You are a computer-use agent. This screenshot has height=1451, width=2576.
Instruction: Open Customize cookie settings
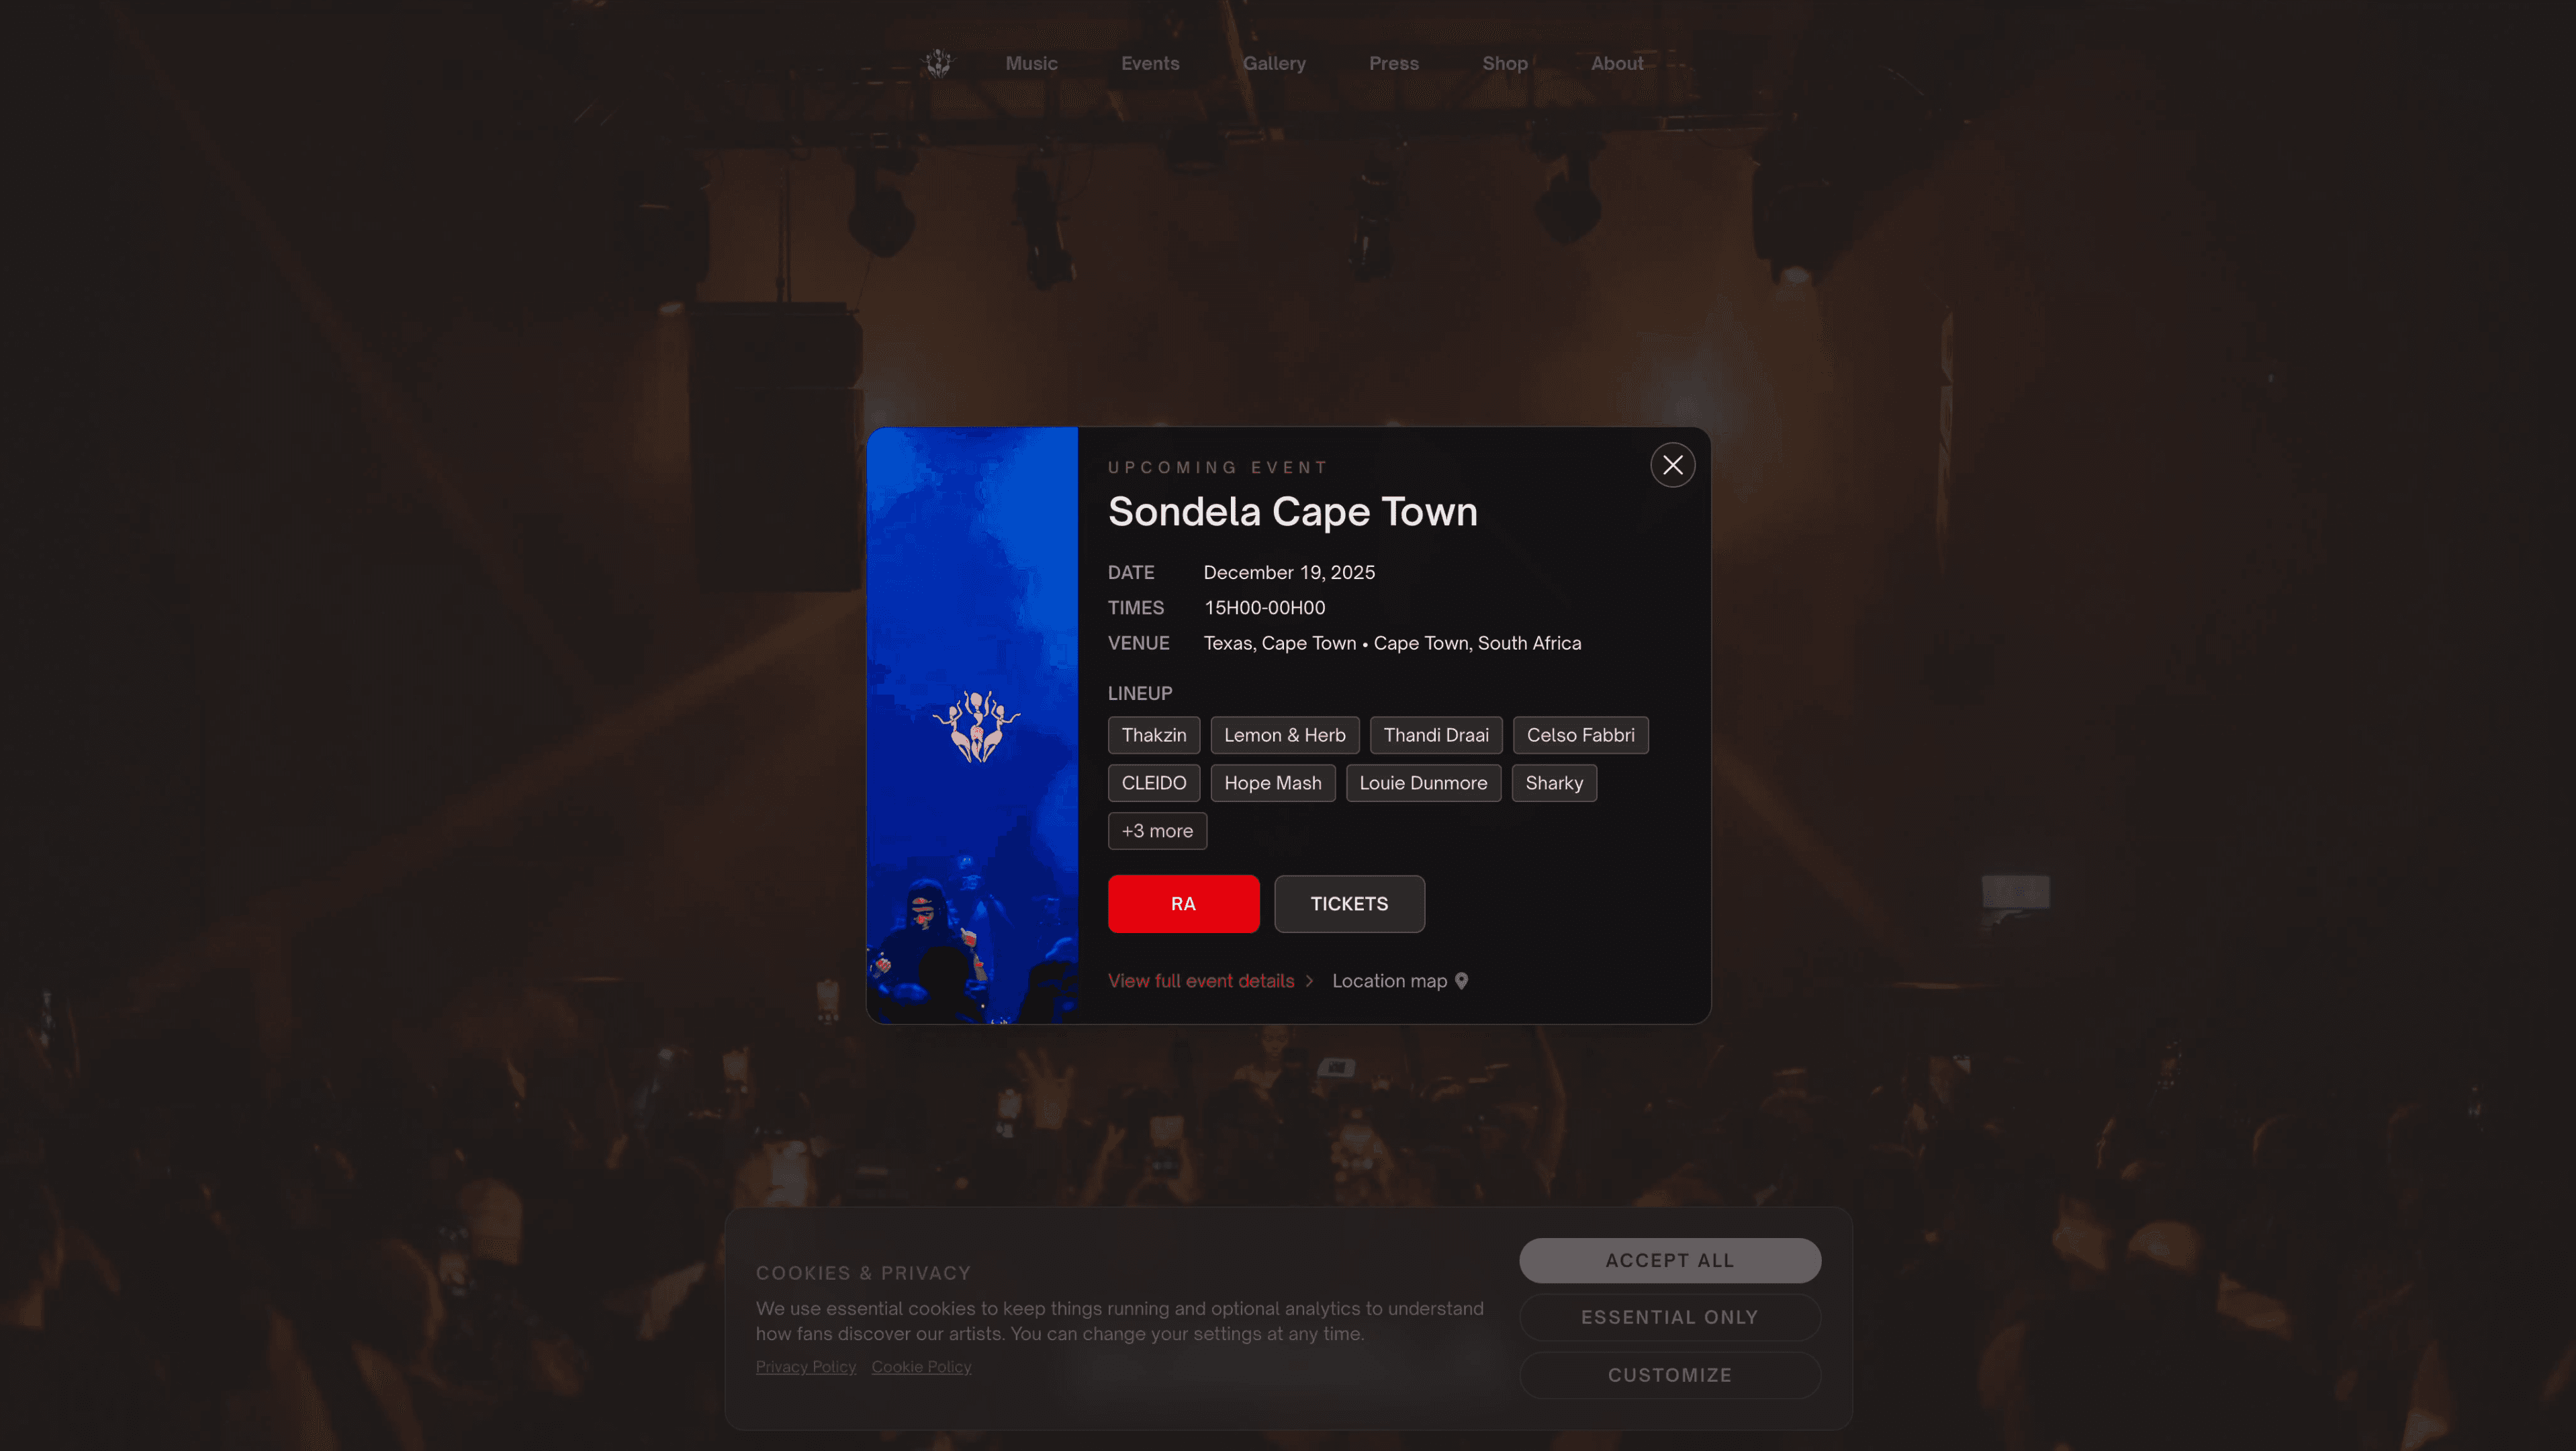[1669, 1375]
